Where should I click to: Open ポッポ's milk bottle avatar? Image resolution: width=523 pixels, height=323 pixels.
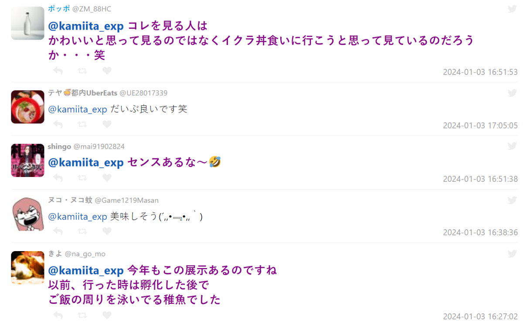[27, 23]
